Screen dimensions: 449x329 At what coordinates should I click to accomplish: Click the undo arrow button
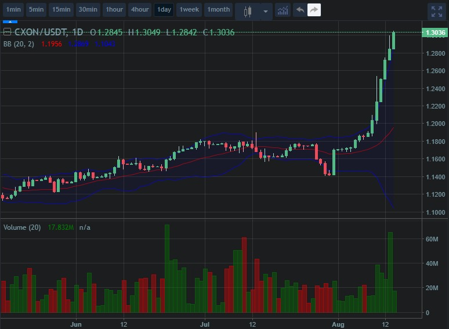(300, 10)
